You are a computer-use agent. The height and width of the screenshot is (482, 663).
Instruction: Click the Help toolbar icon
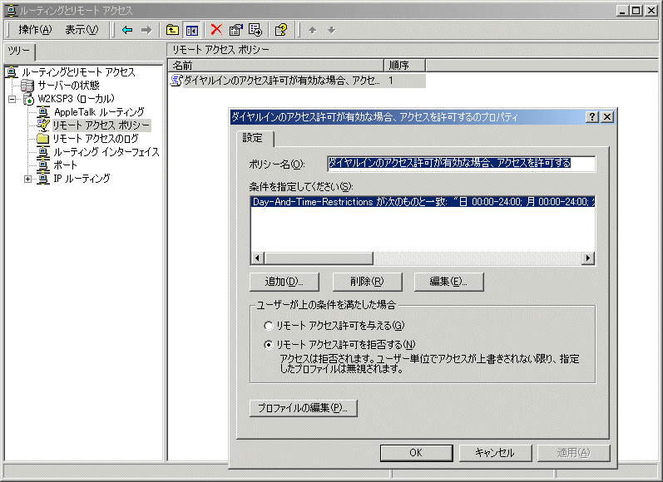point(281,30)
